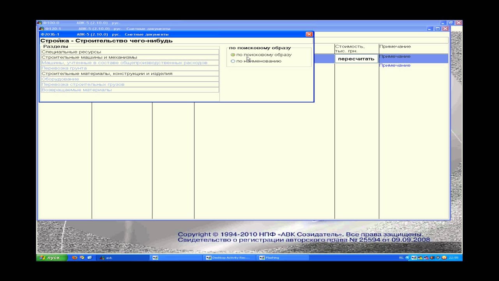Minimize the Ф120-1 window
Image resolution: width=499 pixels, height=281 pixels.
tap(430, 29)
